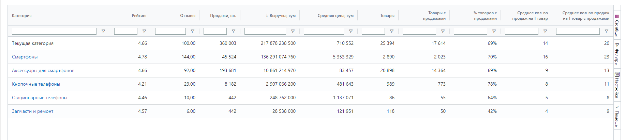Open filter icon for Товары column

coord(392,31)
